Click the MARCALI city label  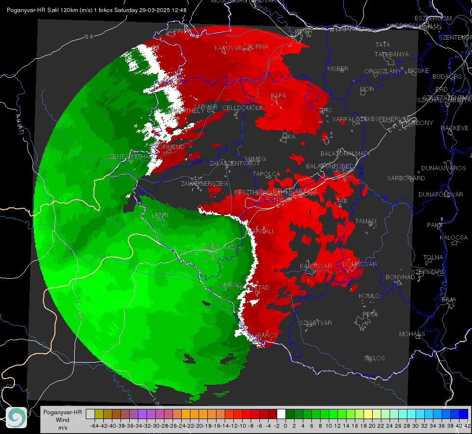pyautogui.click(x=260, y=231)
